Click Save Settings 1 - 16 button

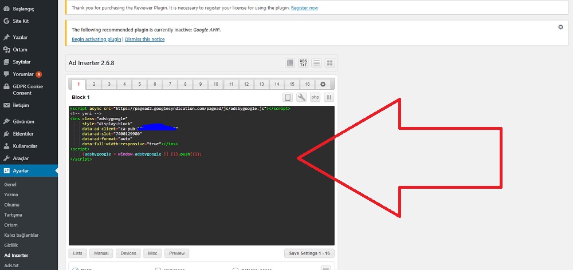309,253
